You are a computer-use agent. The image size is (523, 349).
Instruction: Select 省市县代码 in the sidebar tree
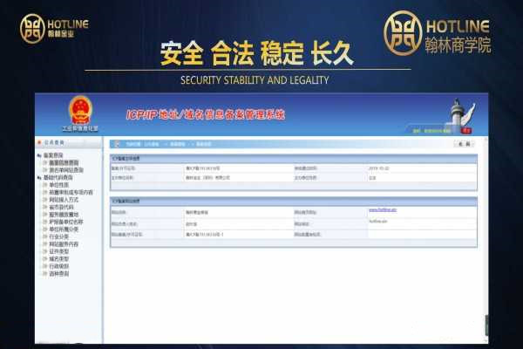pos(61,207)
